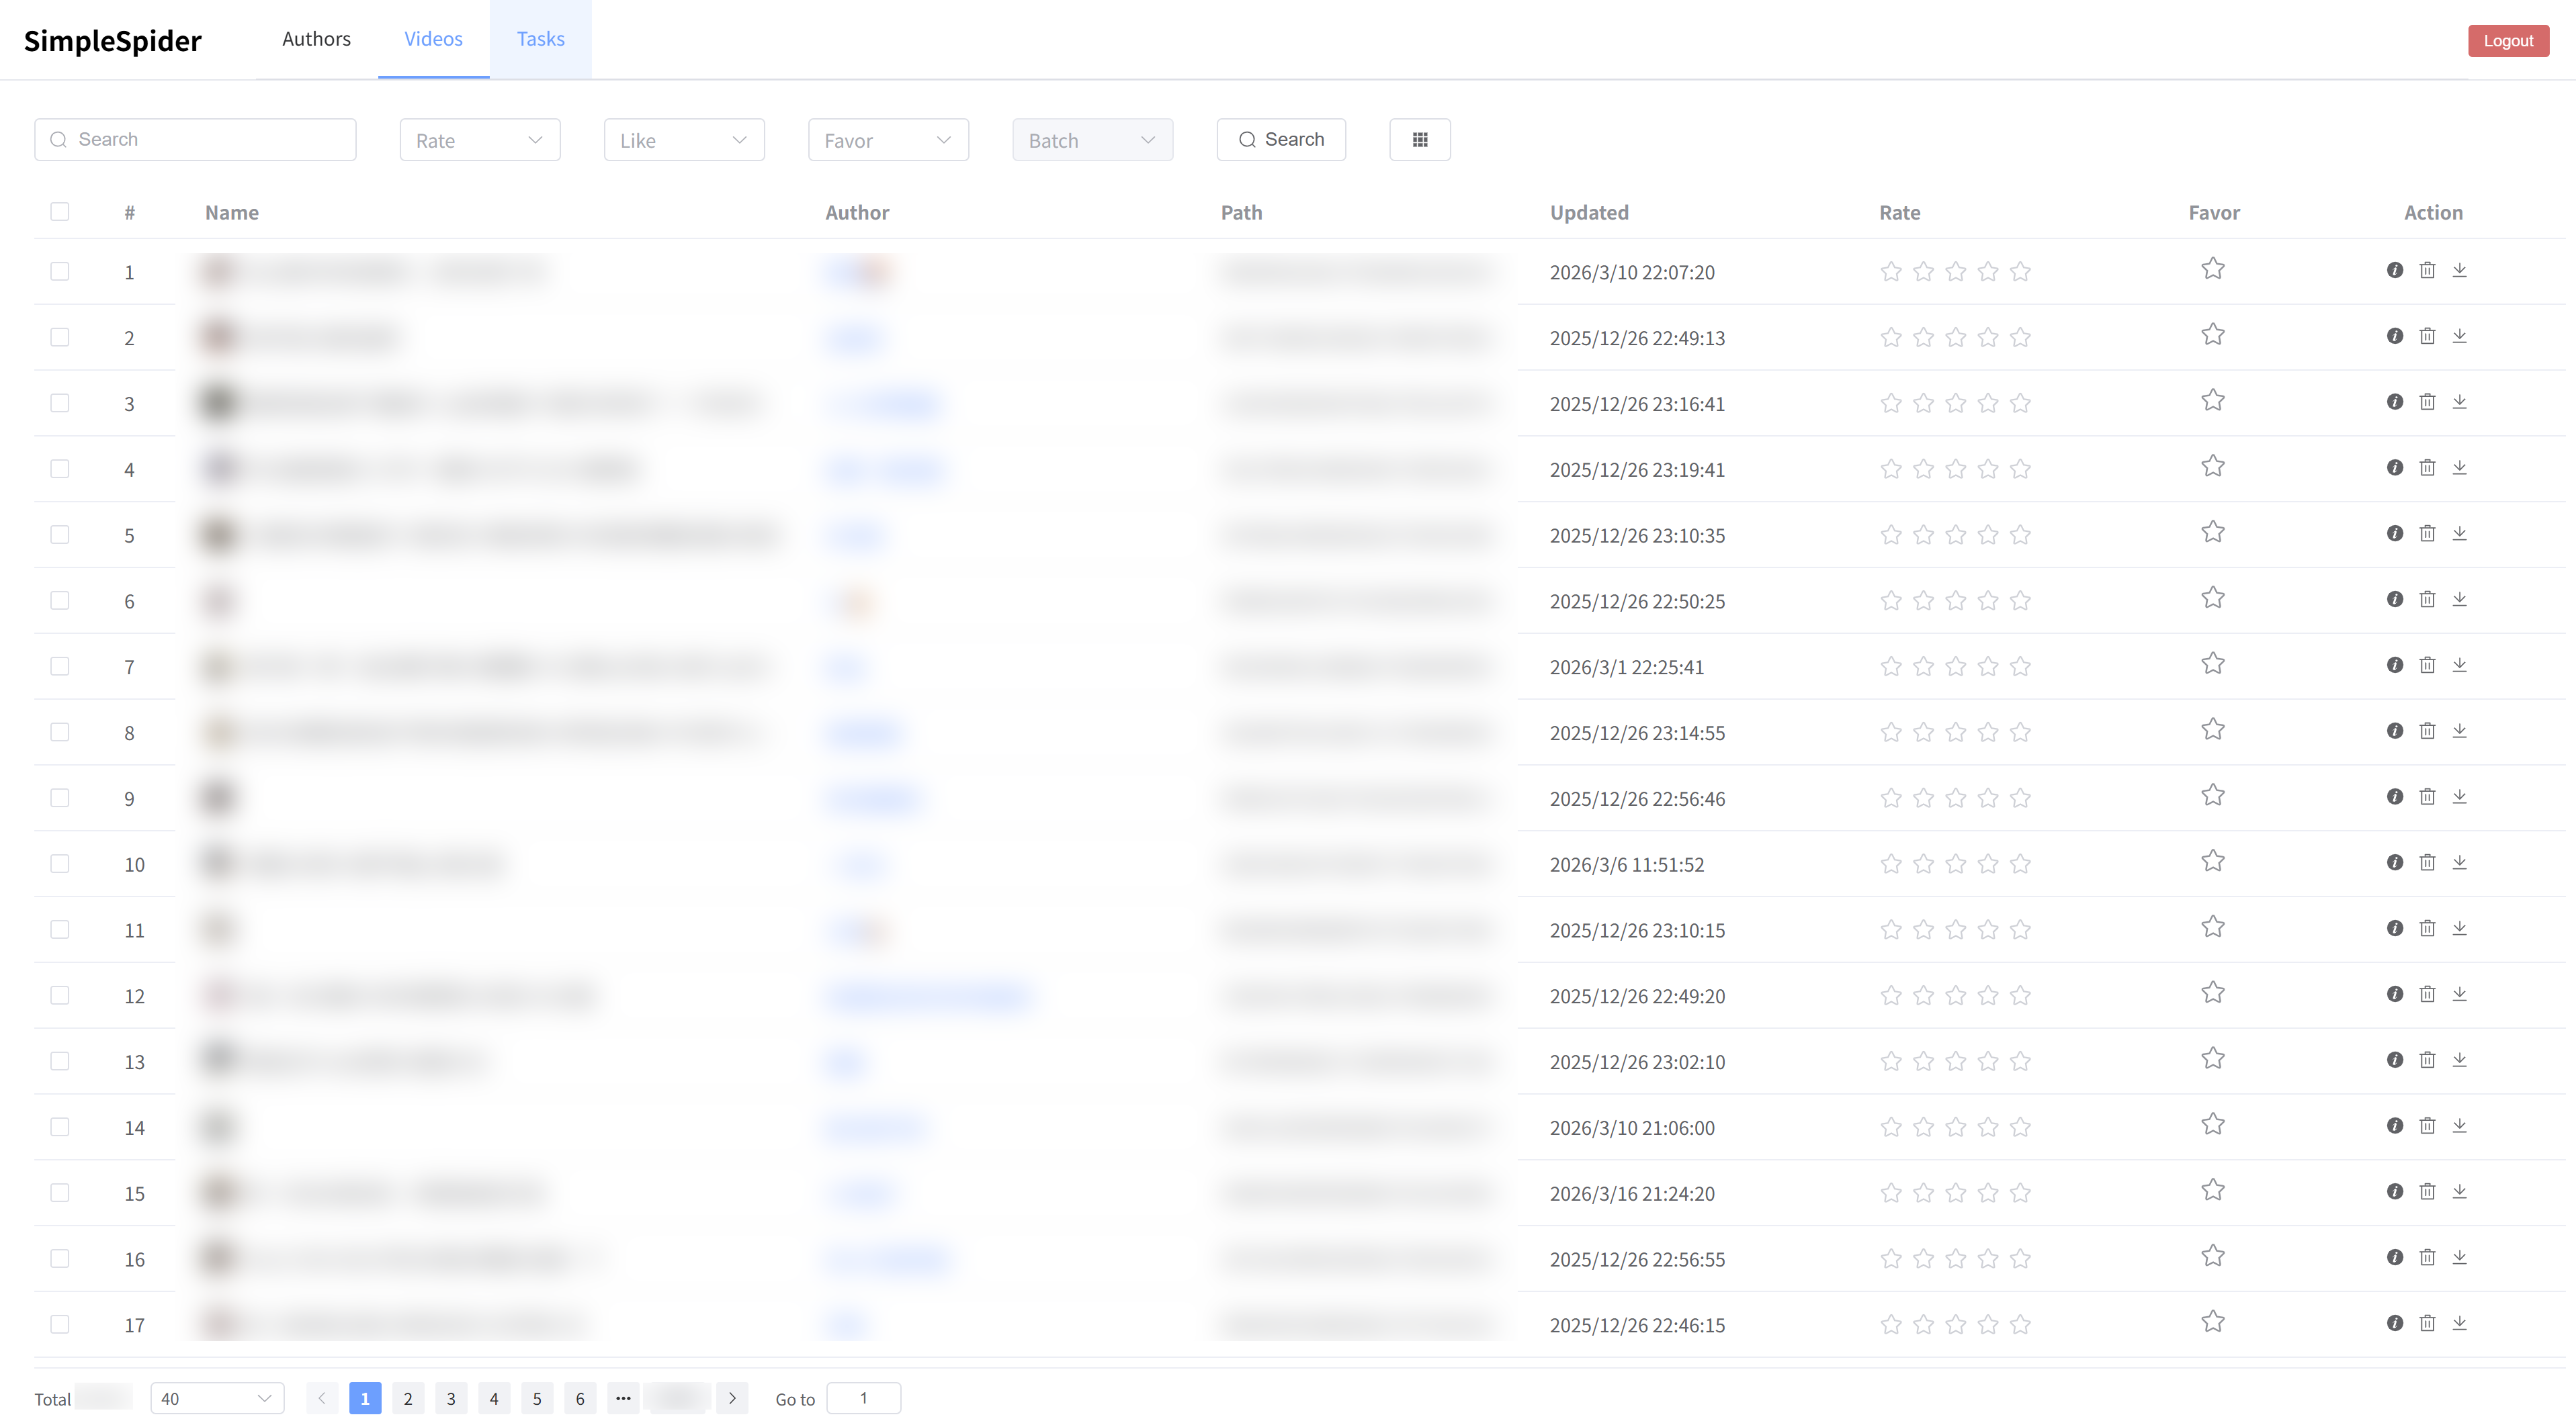The height and width of the screenshot is (1423, 2576).
Task: Check the row 13 checkbox
Action: tap(60, 1061)
